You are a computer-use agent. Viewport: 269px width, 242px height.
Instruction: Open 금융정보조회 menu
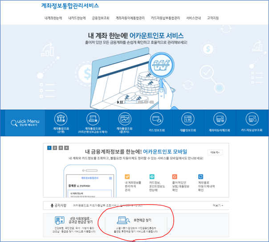click(x=101, y=18)
